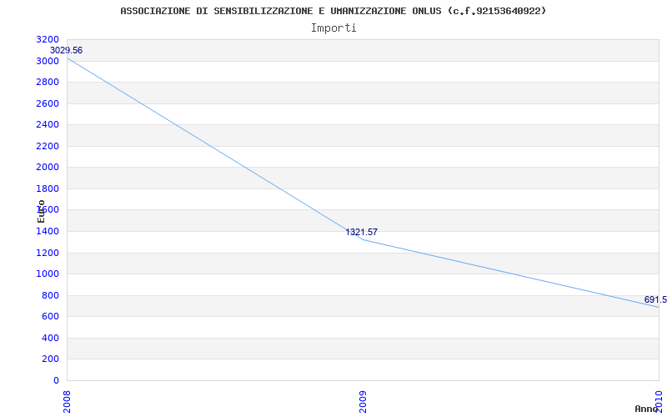Click the 1000 y-axis tick label

tap(48, 274)
